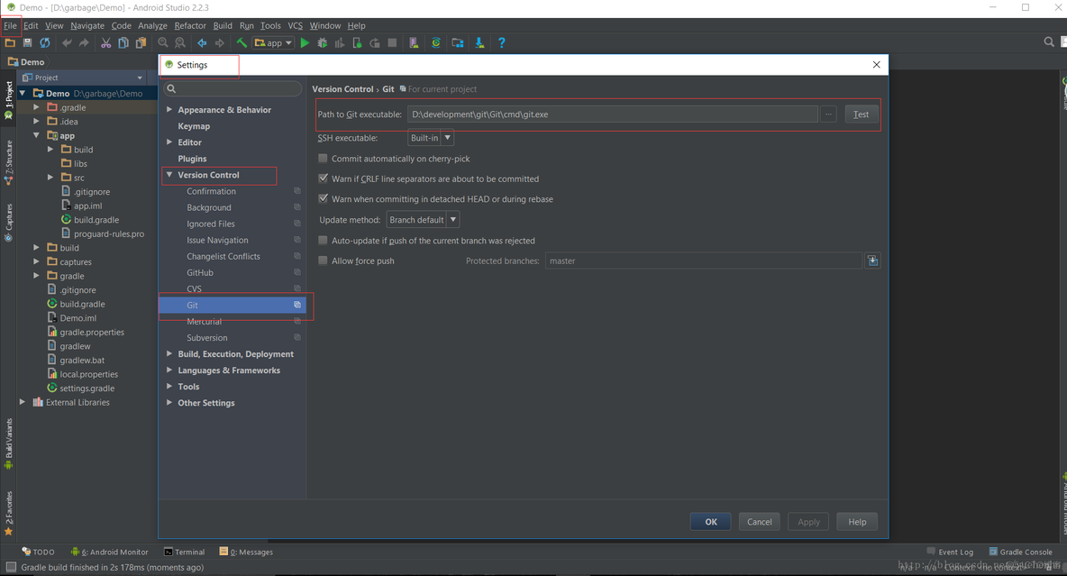
Task: Open the Update method dropdown
Action: click(423, 220)
